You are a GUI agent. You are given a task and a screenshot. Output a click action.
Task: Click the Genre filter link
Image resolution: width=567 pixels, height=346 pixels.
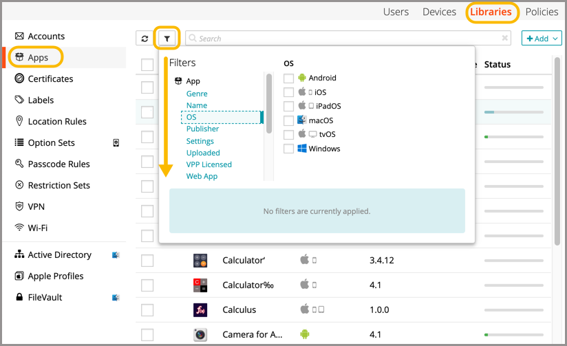(x=197, y=94)
